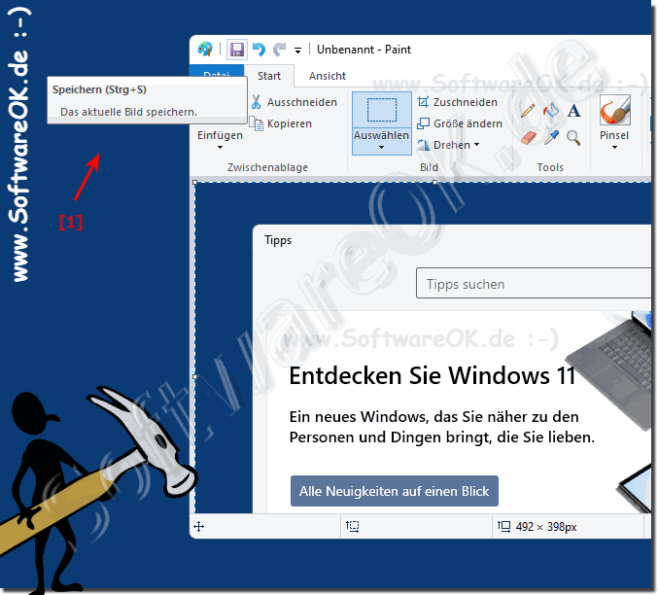The image size is (658, 595).
Task: Click the Unbenannt - Paint title text
Action: (364, 50)
